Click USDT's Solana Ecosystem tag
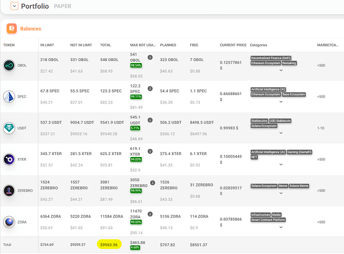This screenshot has width=344, height=254. 264,125
